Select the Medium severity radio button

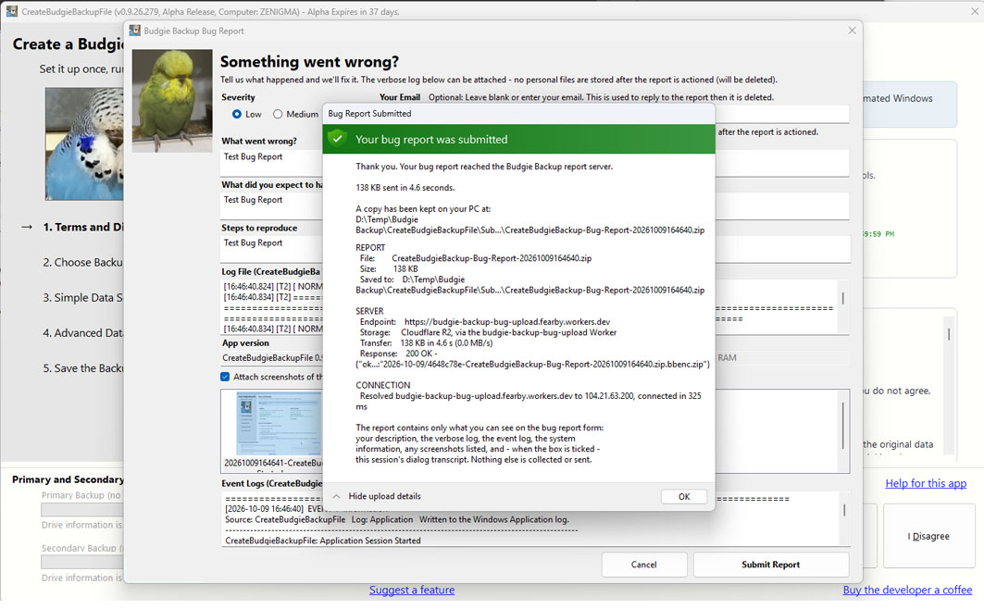[278, 114]
